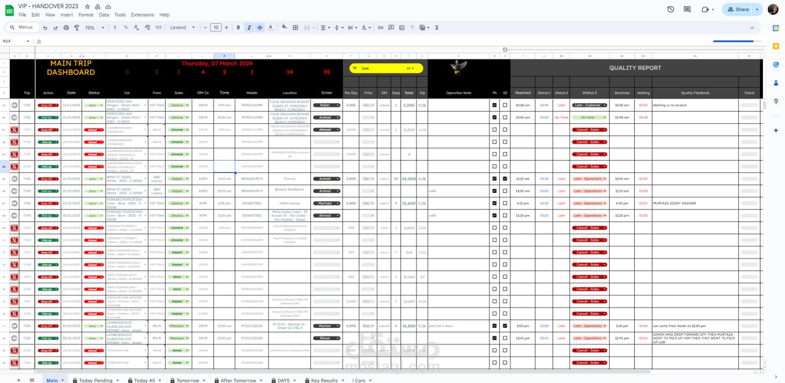The height and width of the screenshot is (383, 785).
Task: Decrease font size minus button
Action: tap(205, 28)
